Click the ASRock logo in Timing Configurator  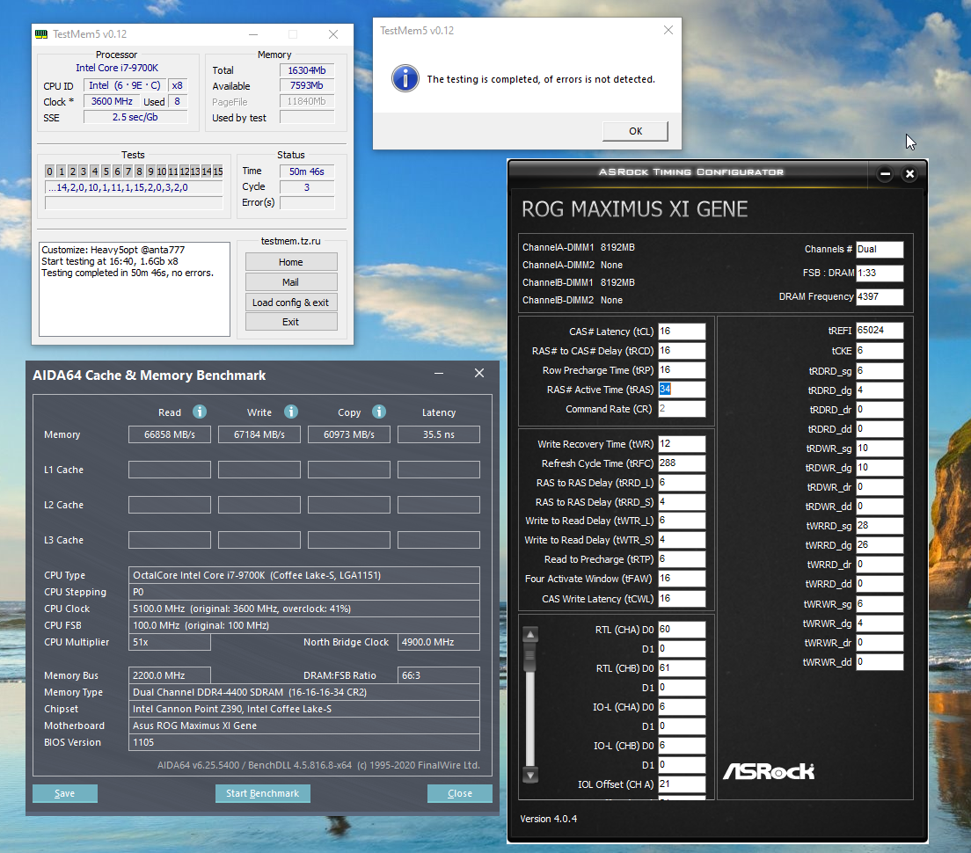tap(769, 771)
